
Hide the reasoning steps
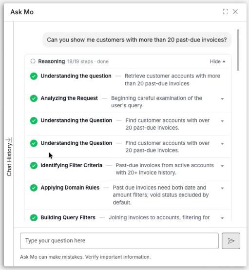[x=218, y=61]
